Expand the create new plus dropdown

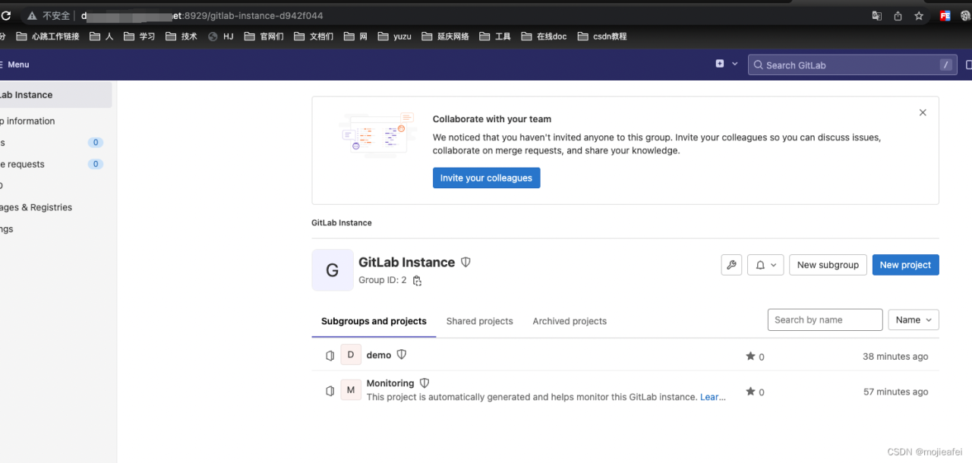726,65
